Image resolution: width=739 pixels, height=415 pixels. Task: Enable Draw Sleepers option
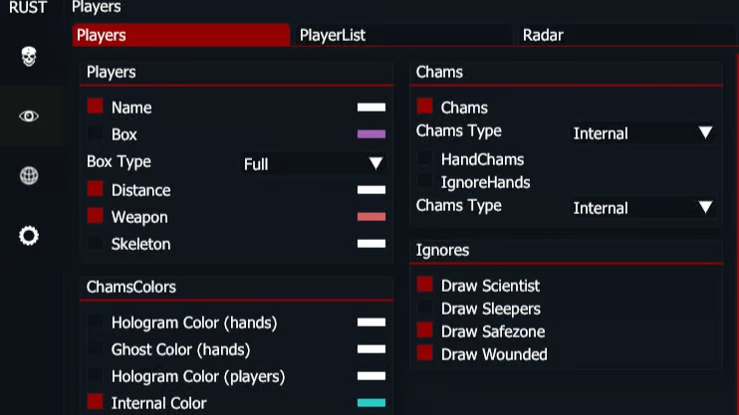[x=424, y=309]
